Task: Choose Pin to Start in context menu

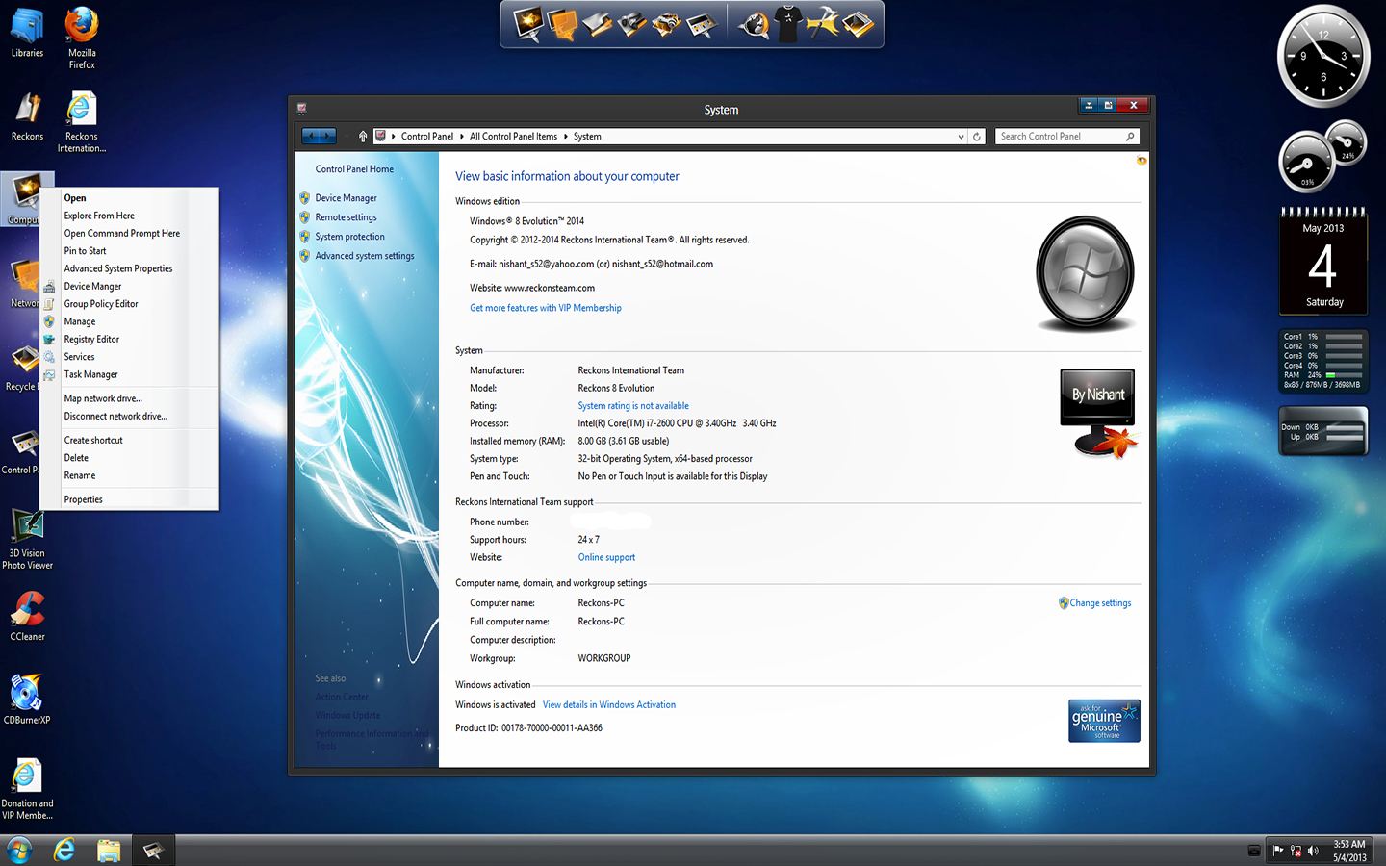Action: point(129,251)
